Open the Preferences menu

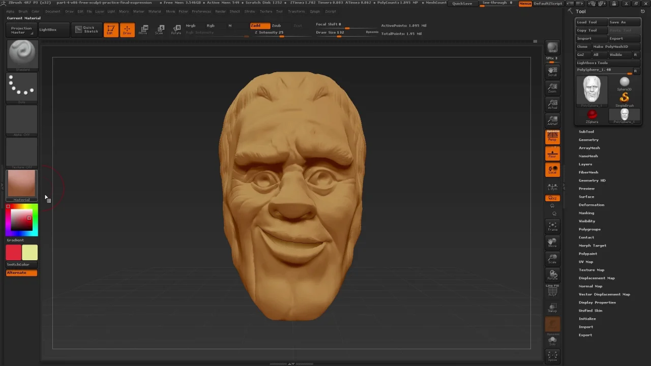pos(201,11)
